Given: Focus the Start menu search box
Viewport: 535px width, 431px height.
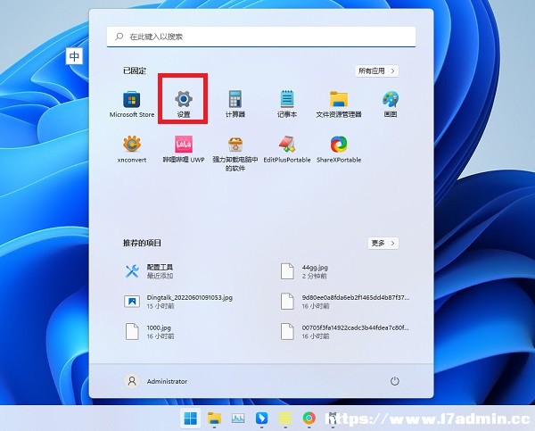Looking at the screenshot, I should [261, 37].
